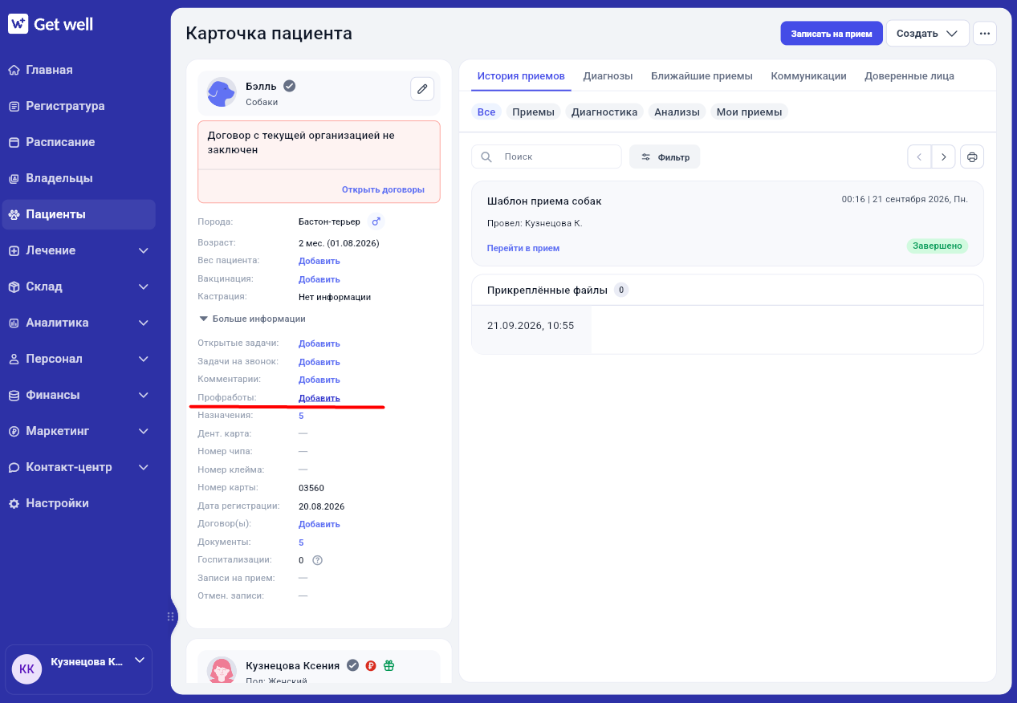The width and height of the screenshot is (1017, 703).
Task: Click the Контакт-центр chat icon
Action: [x=14, y=467]
